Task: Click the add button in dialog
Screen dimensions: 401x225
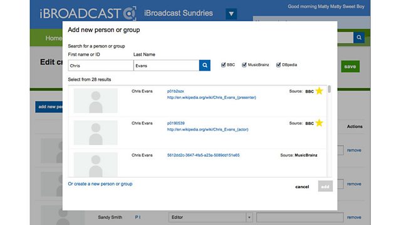Action: click(x=325, y=186)
